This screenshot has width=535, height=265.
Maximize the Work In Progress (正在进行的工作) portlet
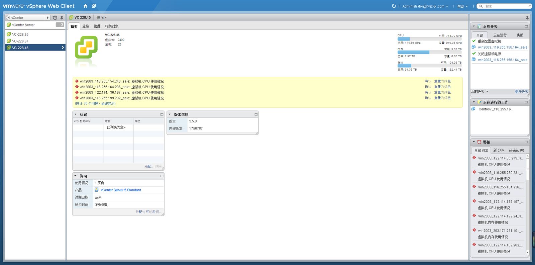(x=526, y=102)
